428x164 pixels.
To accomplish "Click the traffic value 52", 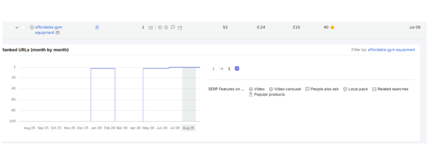I will coord(225,27).
